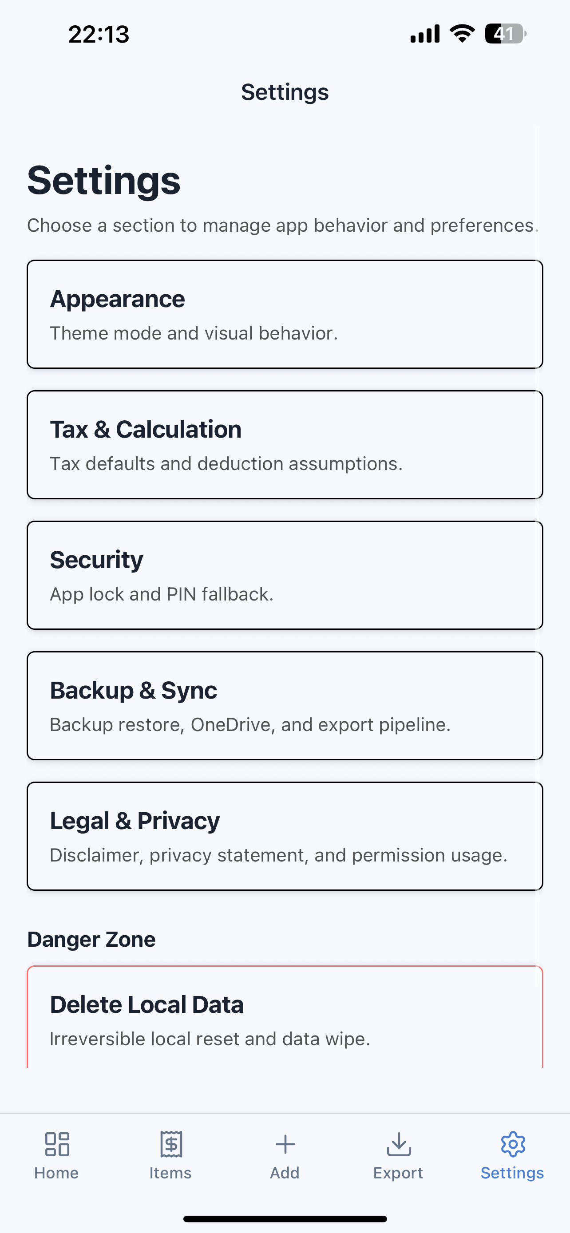The height and width of the screenshot is (1233, 570).
Task: Tap the Home grid icon
Action: [x=57, y=1144]
